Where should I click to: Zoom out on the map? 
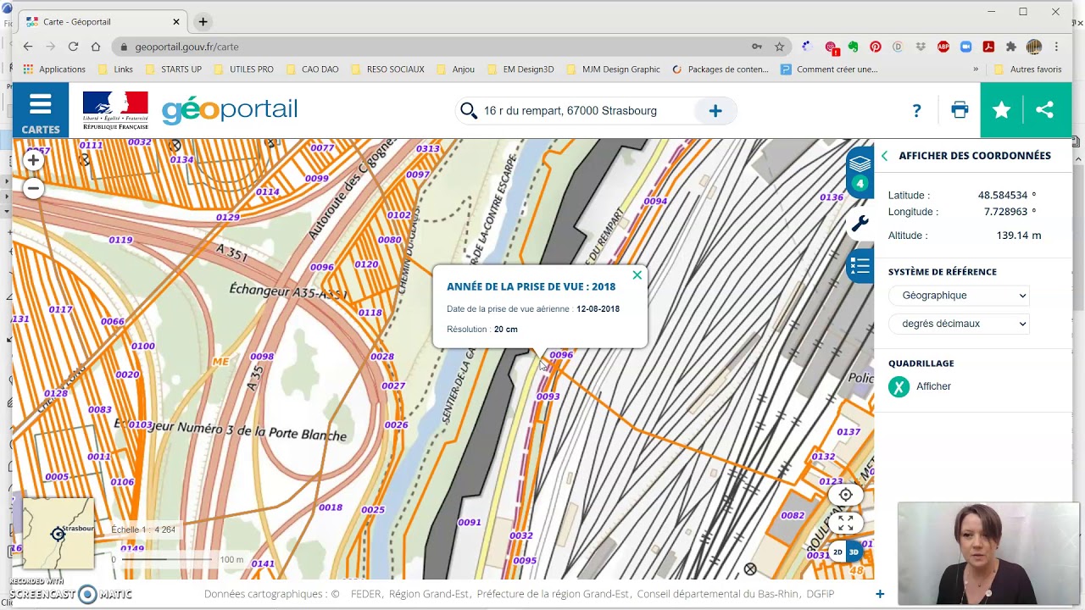tap(33, 188)
